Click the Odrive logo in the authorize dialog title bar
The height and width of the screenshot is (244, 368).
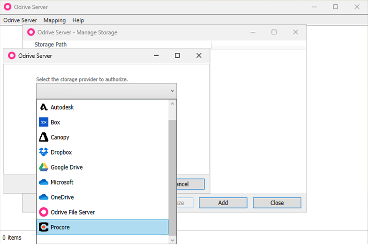coord(12,56)
